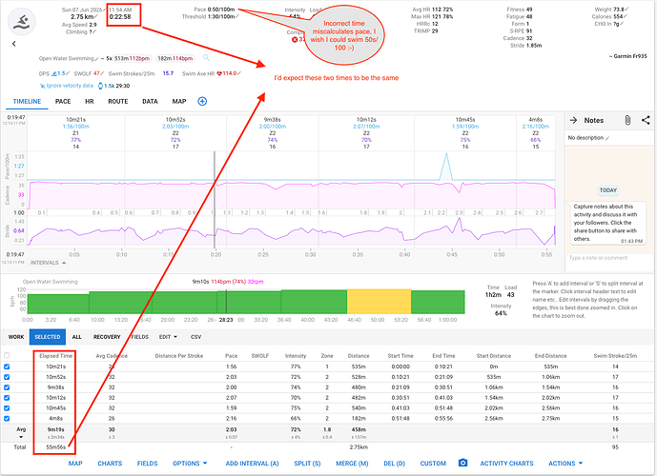Click ADD INTERVAL (A) button
The width and height of the screenshot is (657, 476).
tap(253, 464)
